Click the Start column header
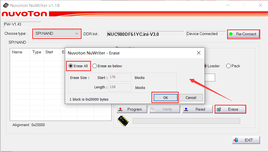This screenshot has height=152, width=268. 52,52
